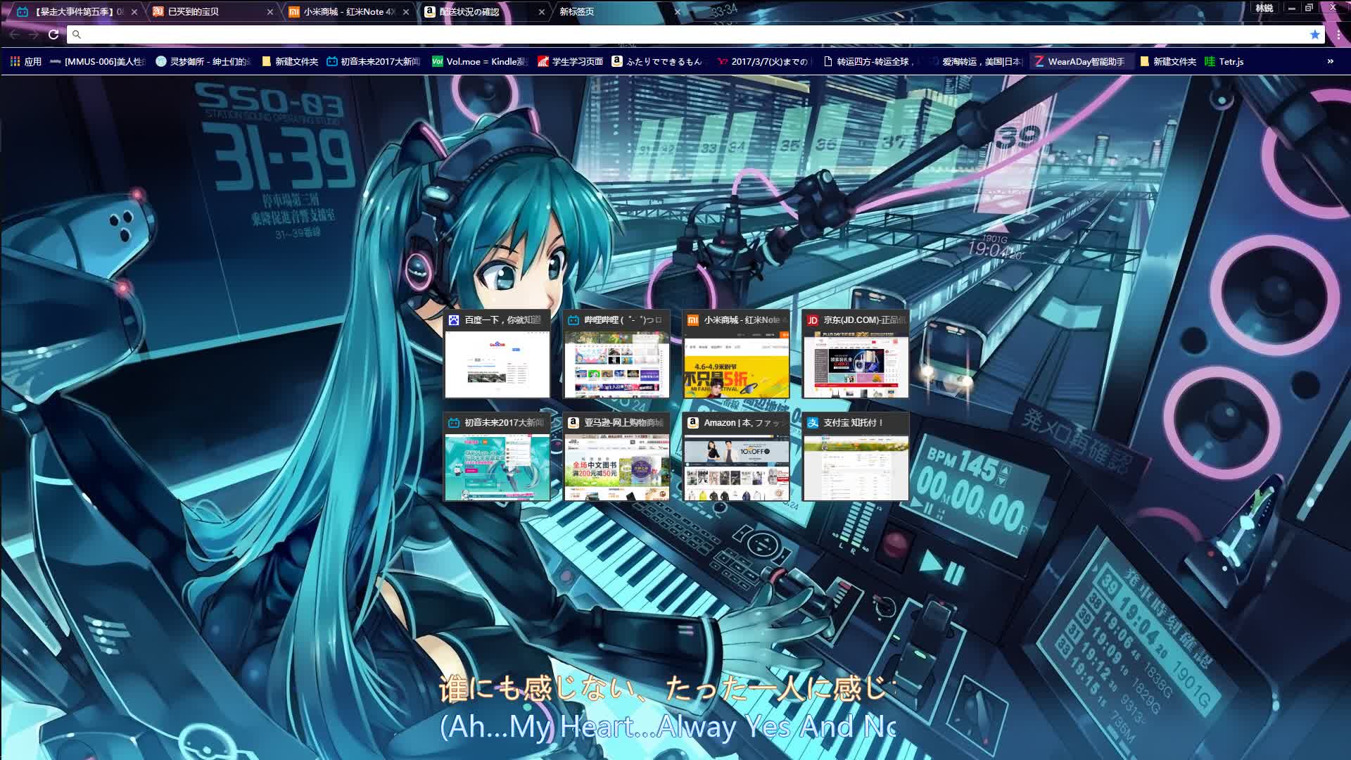Open the [MMUS-006] bookmark
This screenshot has height=760, width=1351.
click(x=98, y=61)
